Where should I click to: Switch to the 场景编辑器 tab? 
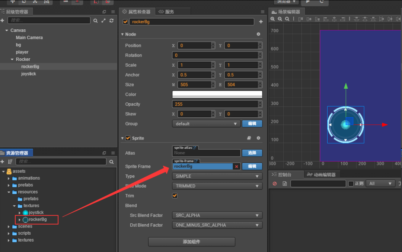[286, 12]
